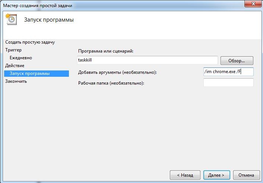Image resolution: width=263 pixels, height=183 pixels.
Task: Select 'Ежедневно' sub-step in sidebar
Action: point(21,58)
